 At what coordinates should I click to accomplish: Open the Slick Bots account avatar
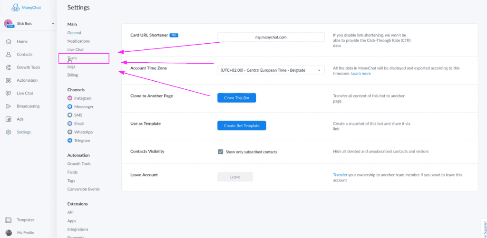[x=9, y=24]
